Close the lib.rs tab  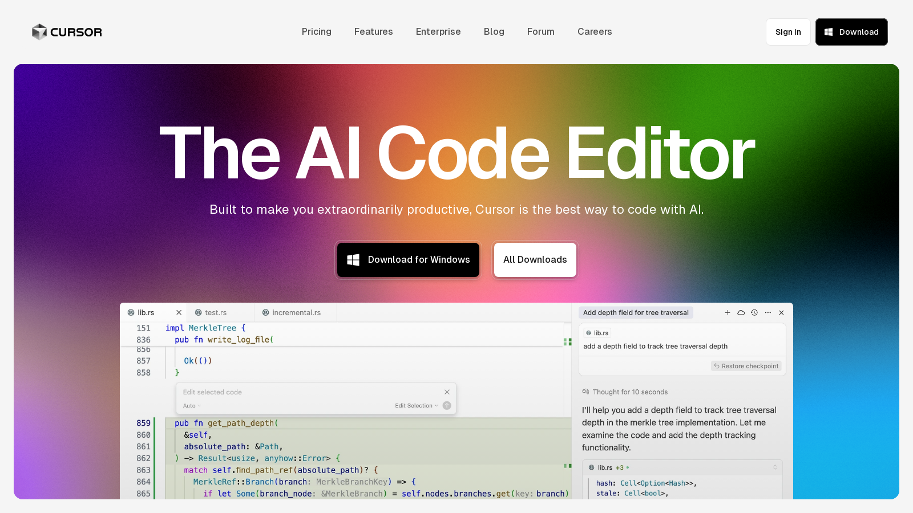click(179, 312)
